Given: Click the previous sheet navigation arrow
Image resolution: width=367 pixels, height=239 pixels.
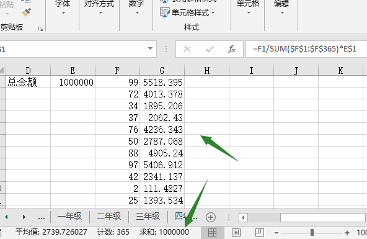Looking at the screenshot, I should pos(6,217).
